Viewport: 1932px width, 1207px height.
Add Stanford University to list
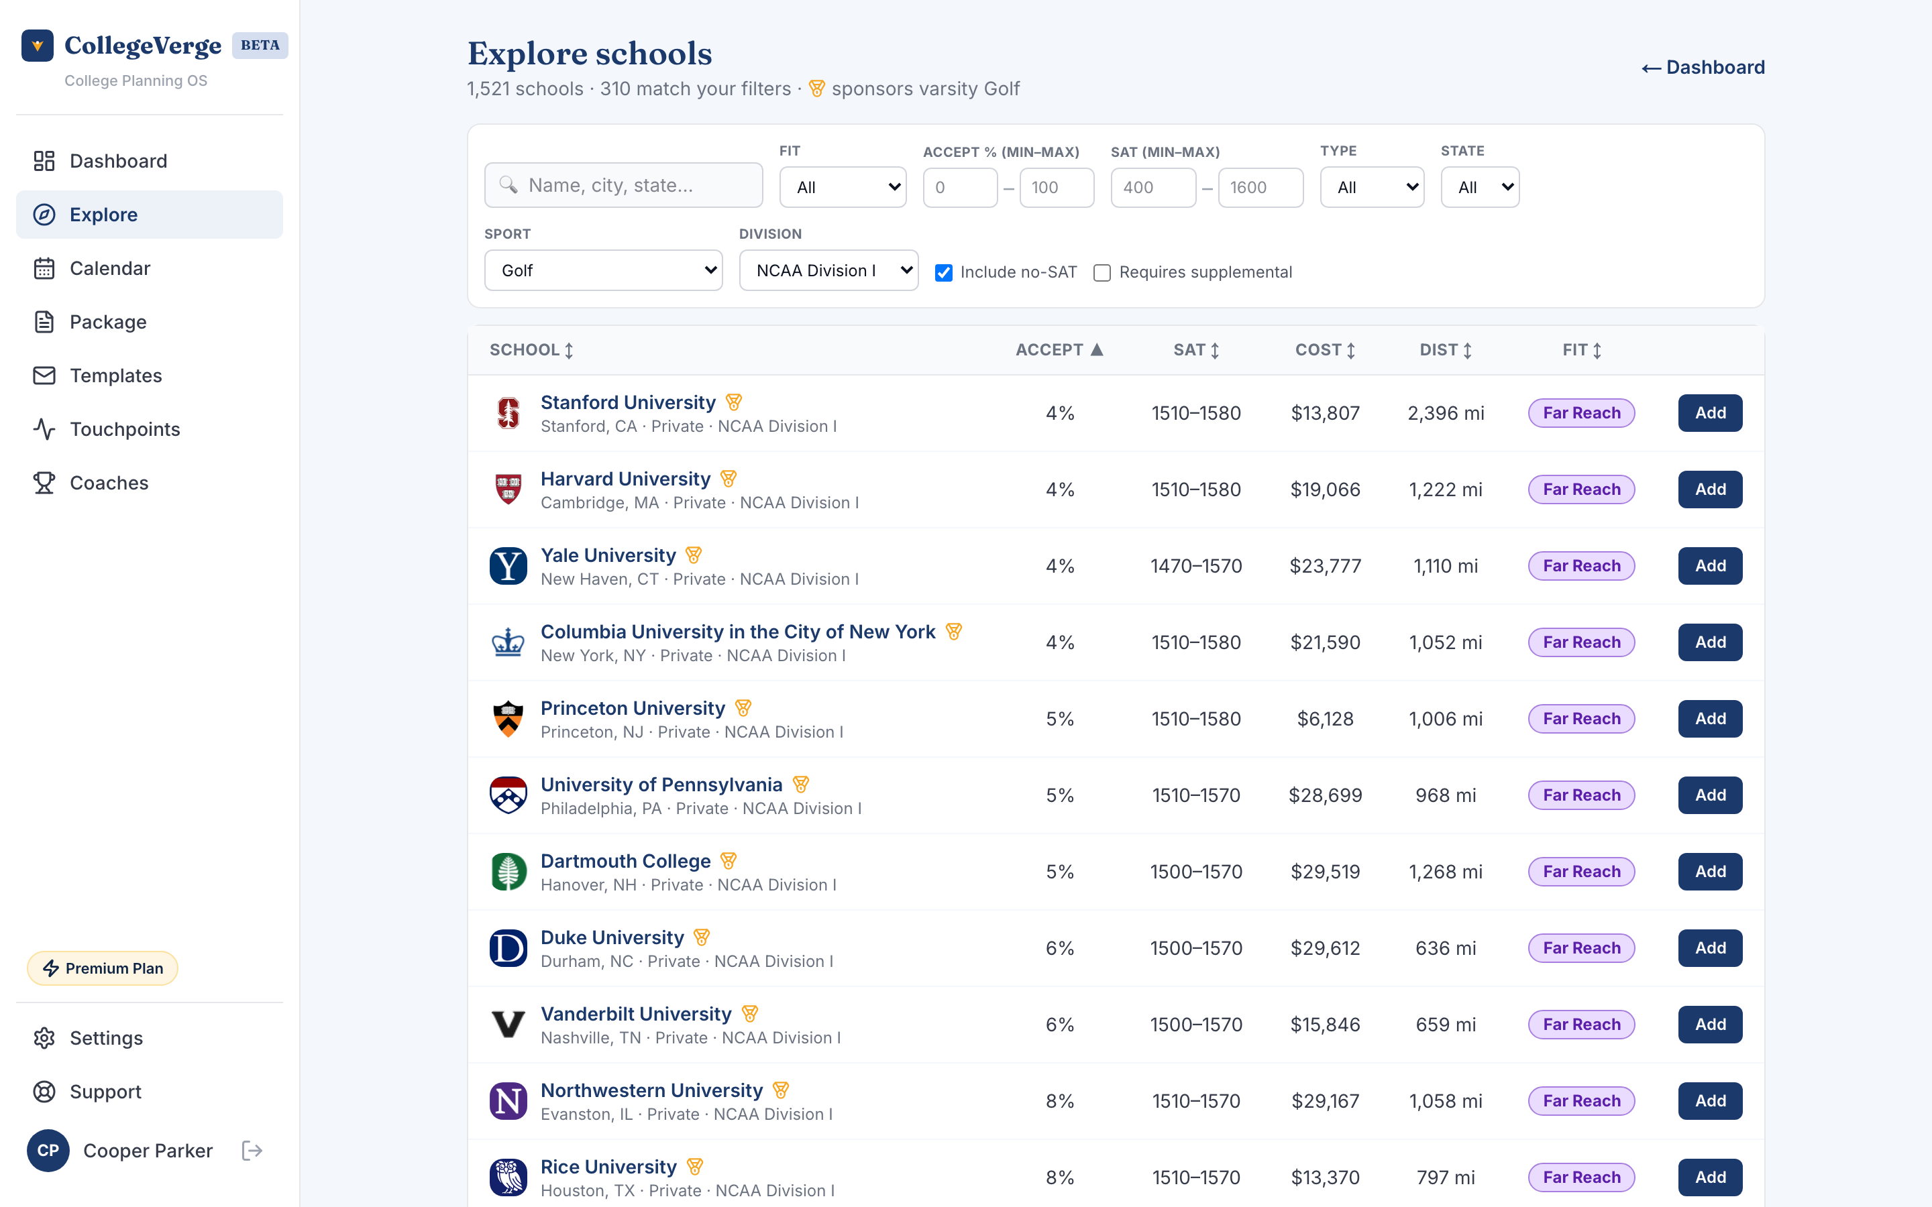[1709, 412]
